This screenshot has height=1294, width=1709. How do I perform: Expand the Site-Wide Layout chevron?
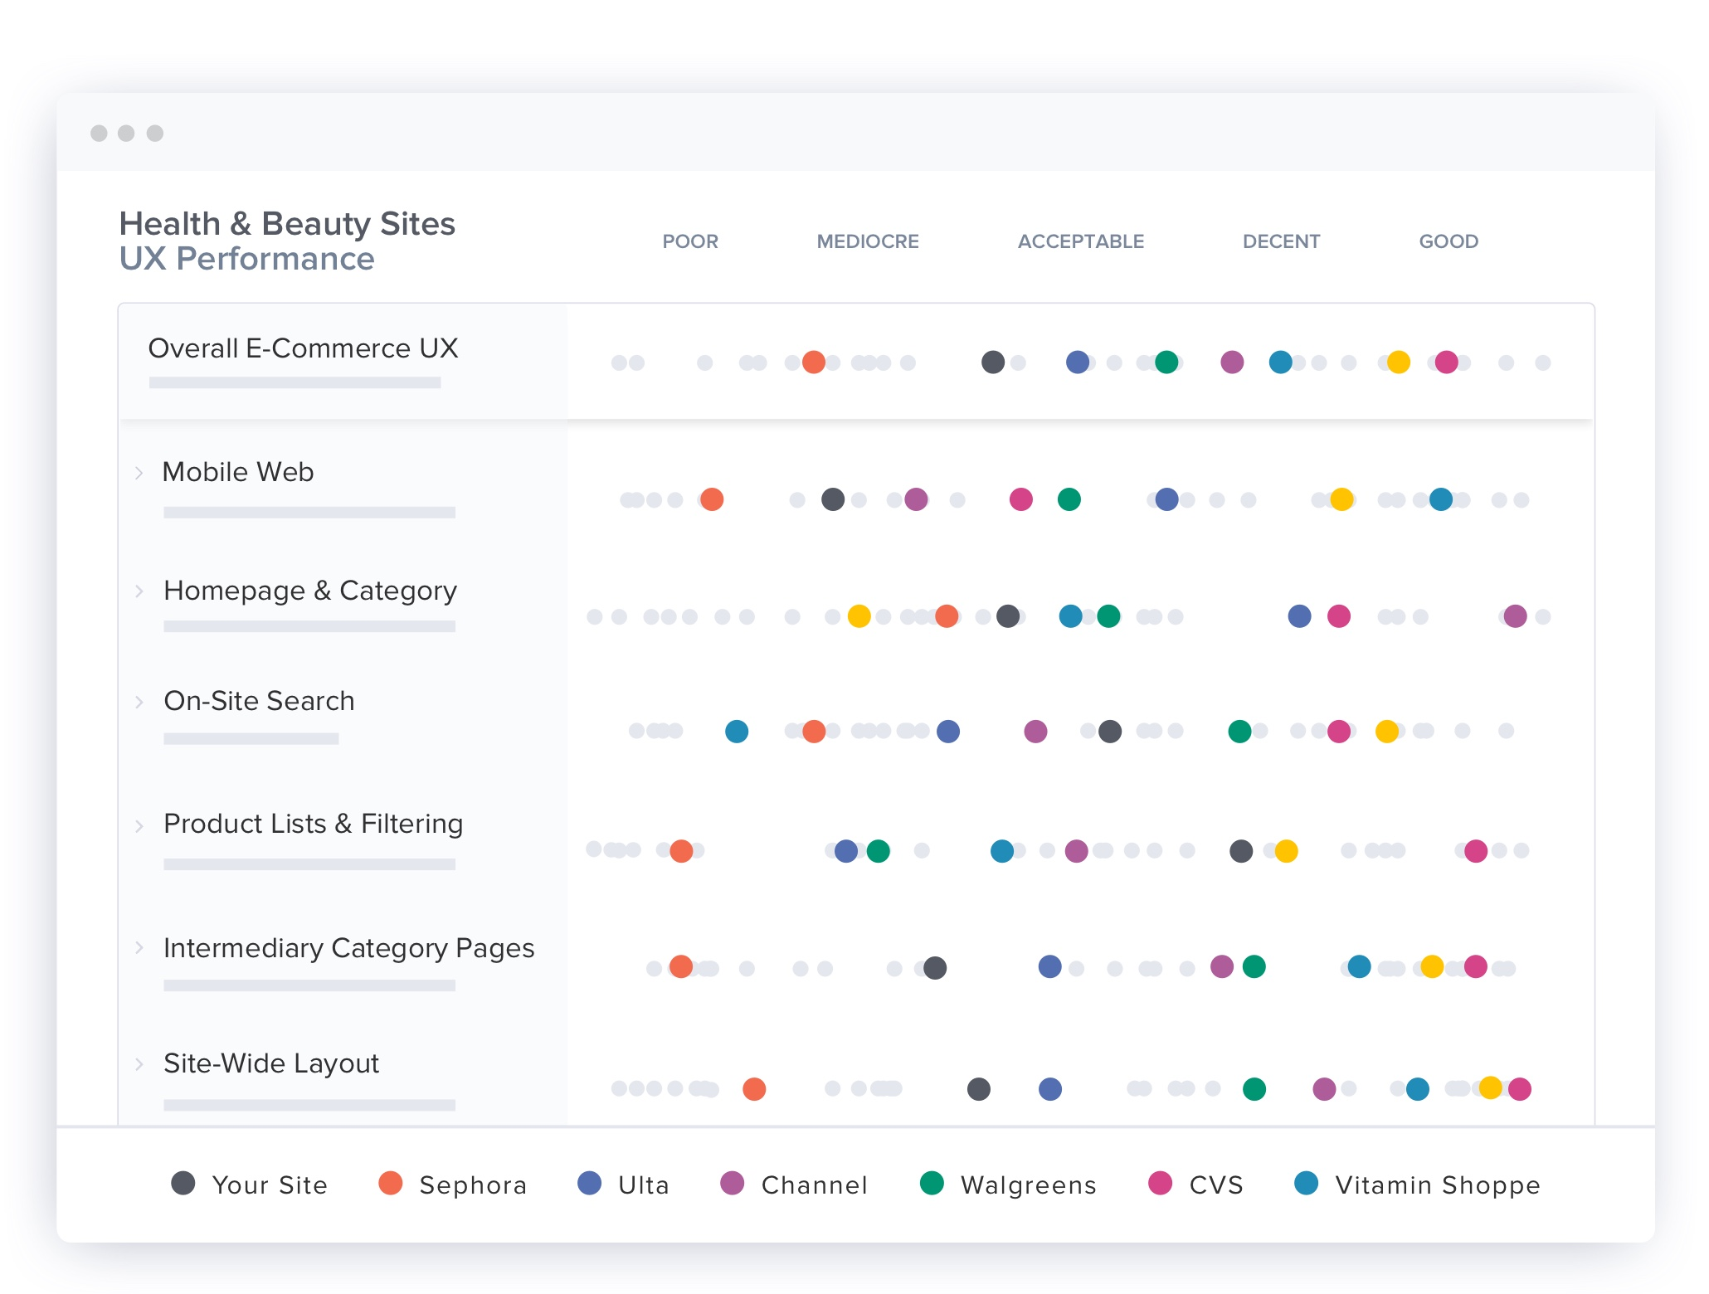139,1063
